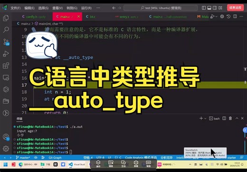Viewport: 247px width, 172px height.
Task: Click the status bar right arrow
Action: (x=10, y=158)
